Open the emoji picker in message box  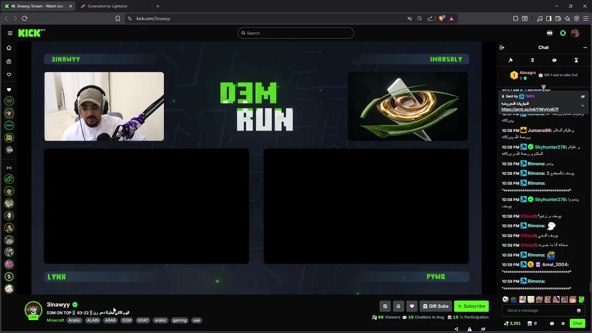pyautogui.click(x=579, y=311)
